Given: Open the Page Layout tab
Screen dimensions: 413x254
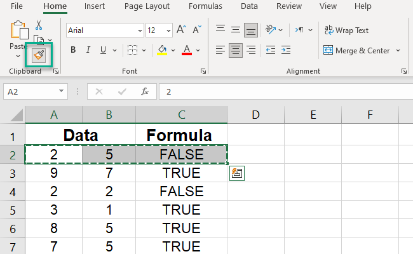Looking at the screenshot, I should (147, 6).
